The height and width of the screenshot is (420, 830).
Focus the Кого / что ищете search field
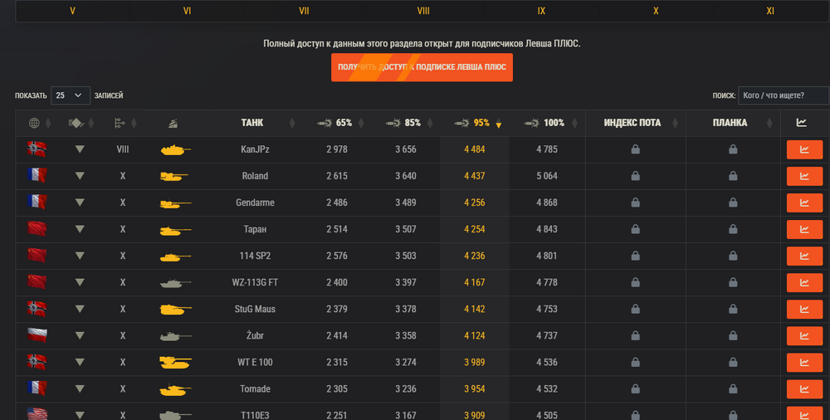point(784,95)
